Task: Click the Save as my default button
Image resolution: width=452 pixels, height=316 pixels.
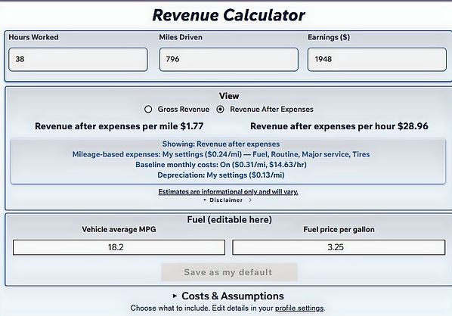Action: coord(229,272)
